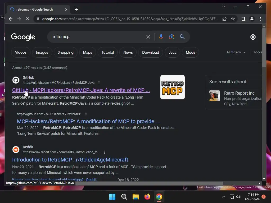271x203 pixels.
Task: Apply the Mods filter chip
Action: [191, 52]
